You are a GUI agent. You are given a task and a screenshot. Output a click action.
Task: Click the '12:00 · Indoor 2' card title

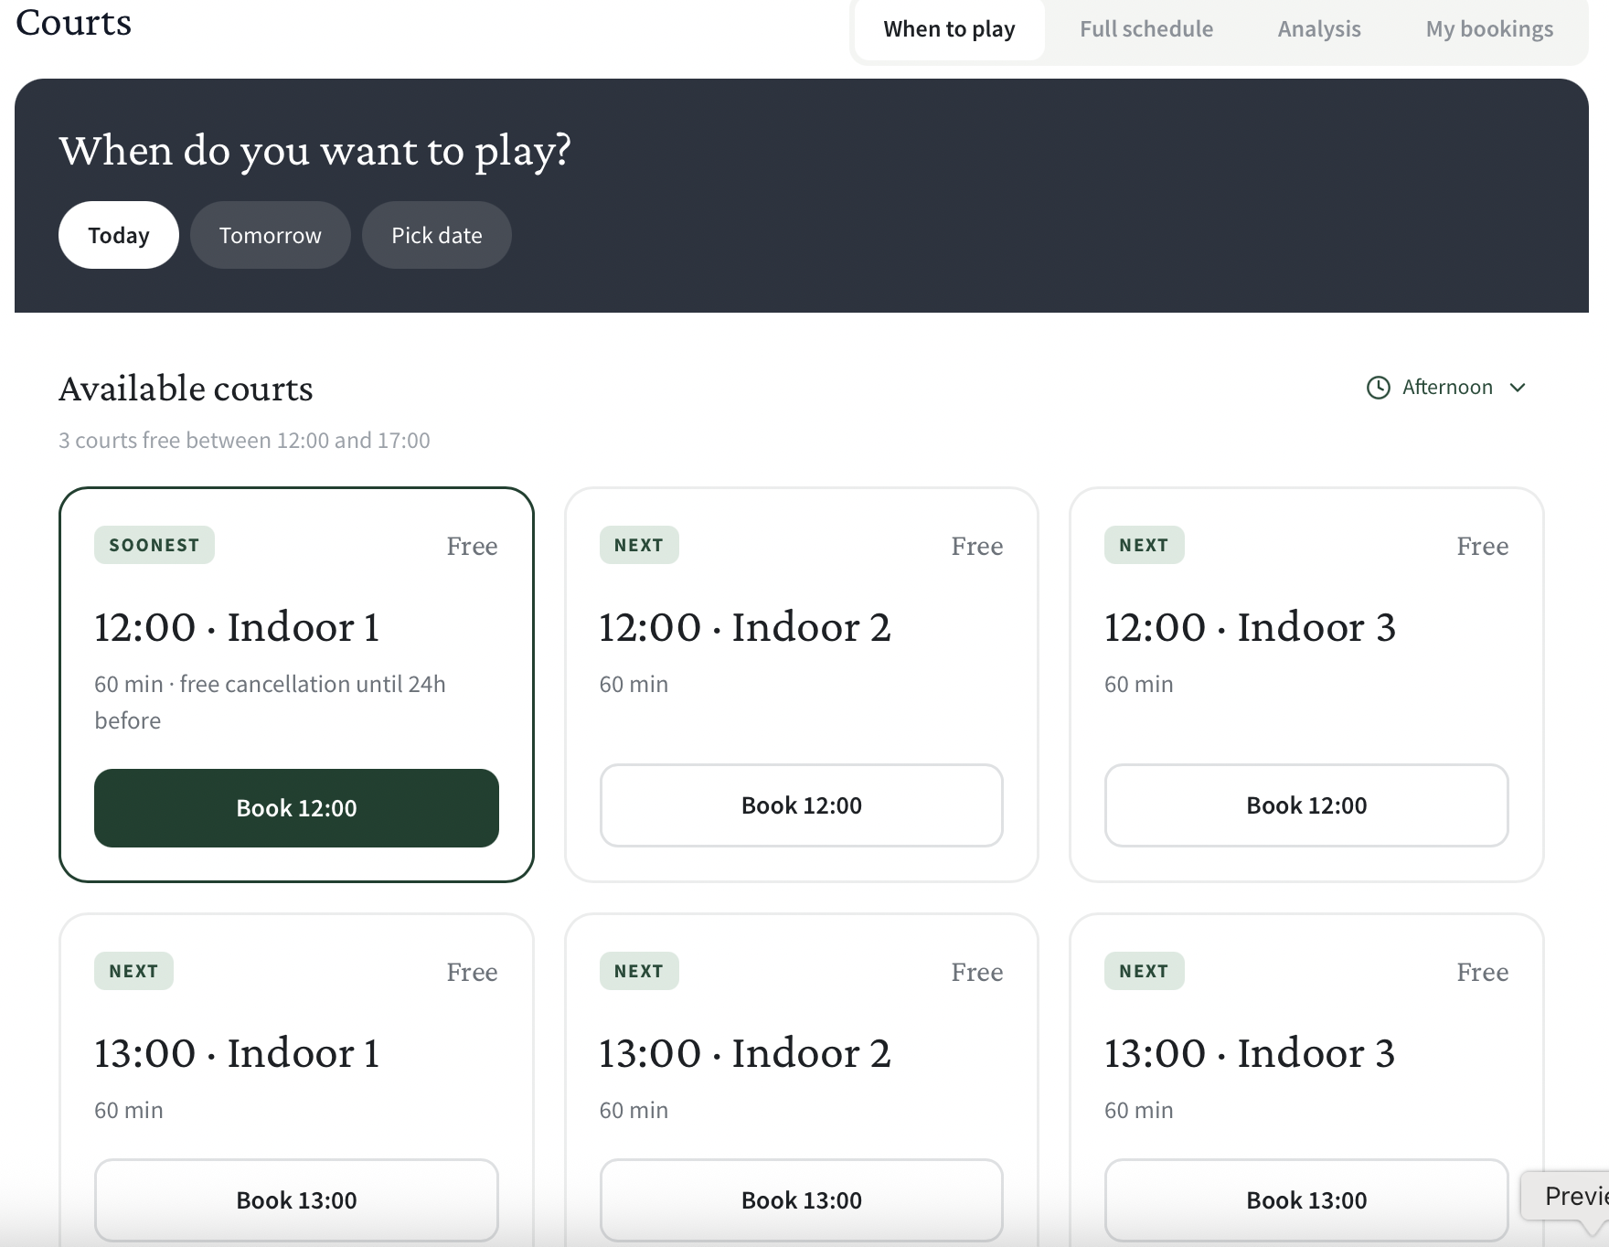[745, 627]
